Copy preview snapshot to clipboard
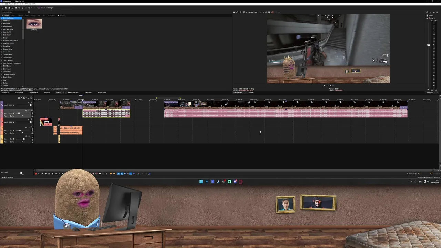The width and height of the screenshot is (441, 248). 266,12
